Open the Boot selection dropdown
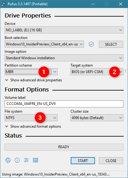Viewport: 128px width, 178px height. coord(44,44)
